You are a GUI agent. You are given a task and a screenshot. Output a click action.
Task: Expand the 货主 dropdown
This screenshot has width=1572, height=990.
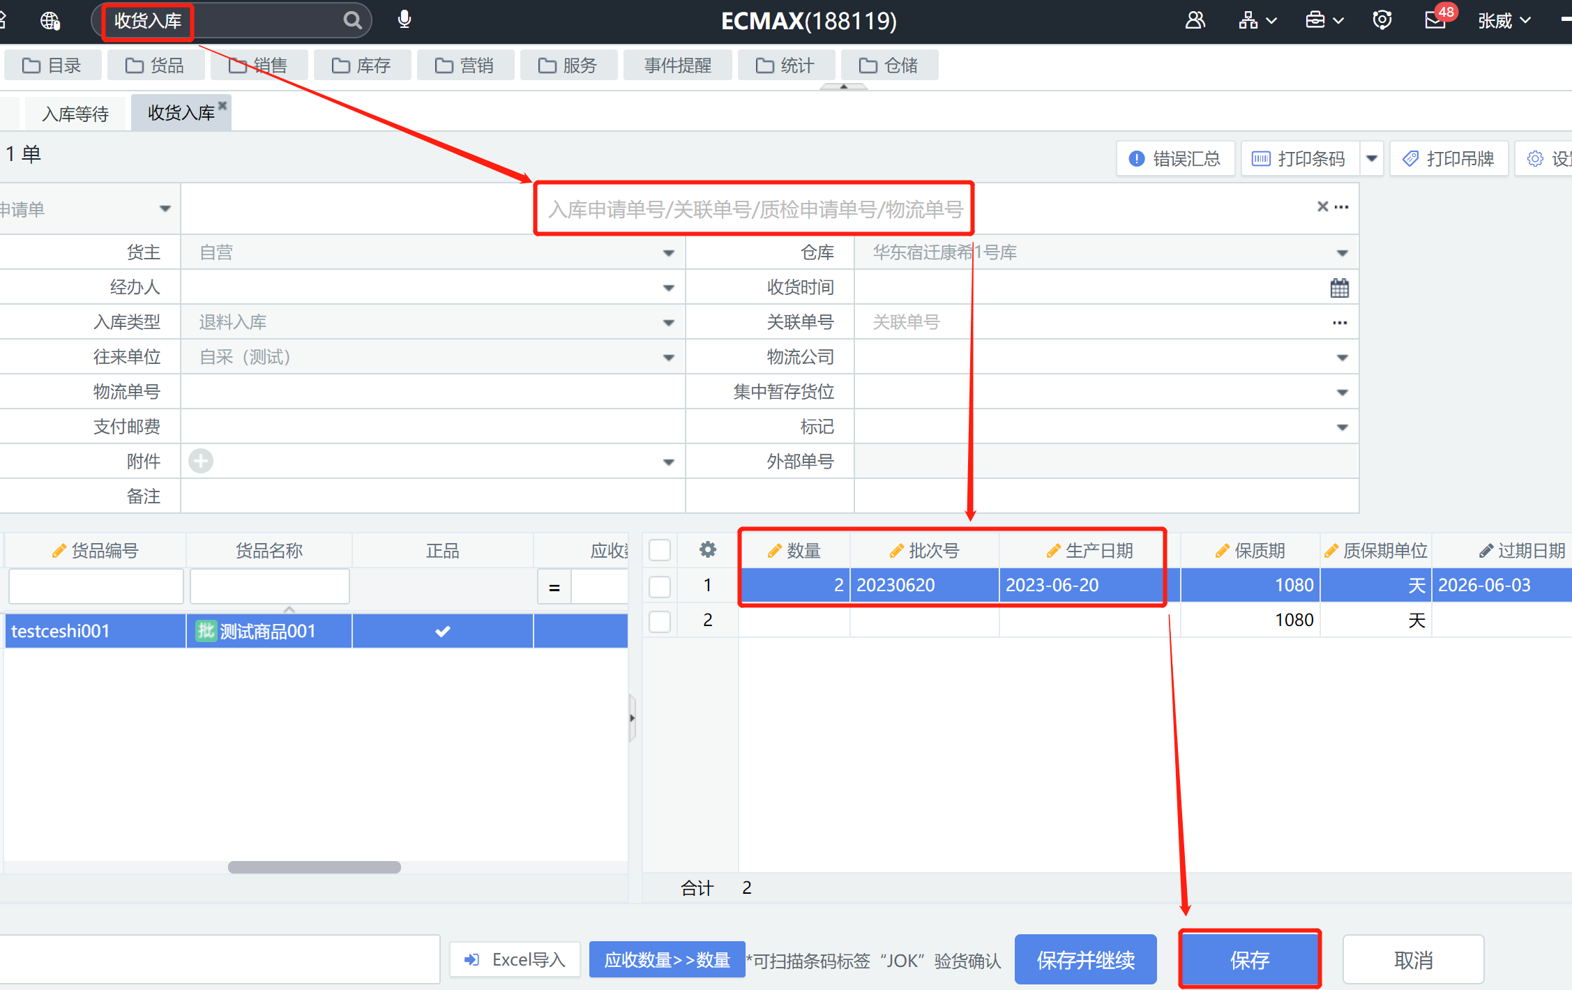click(x=668, y=252)
